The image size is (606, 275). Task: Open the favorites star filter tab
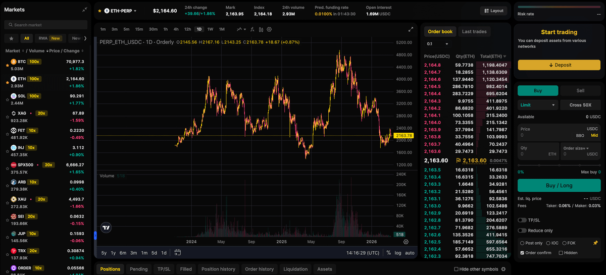click(x=11, y=38)
